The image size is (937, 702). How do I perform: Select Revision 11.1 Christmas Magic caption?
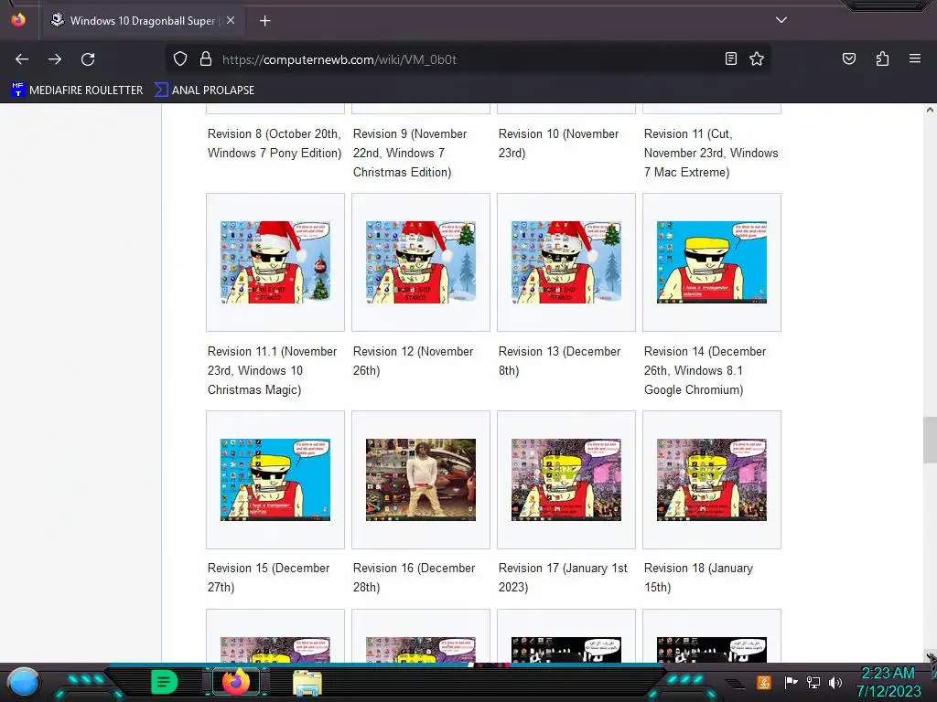(272, 370)
